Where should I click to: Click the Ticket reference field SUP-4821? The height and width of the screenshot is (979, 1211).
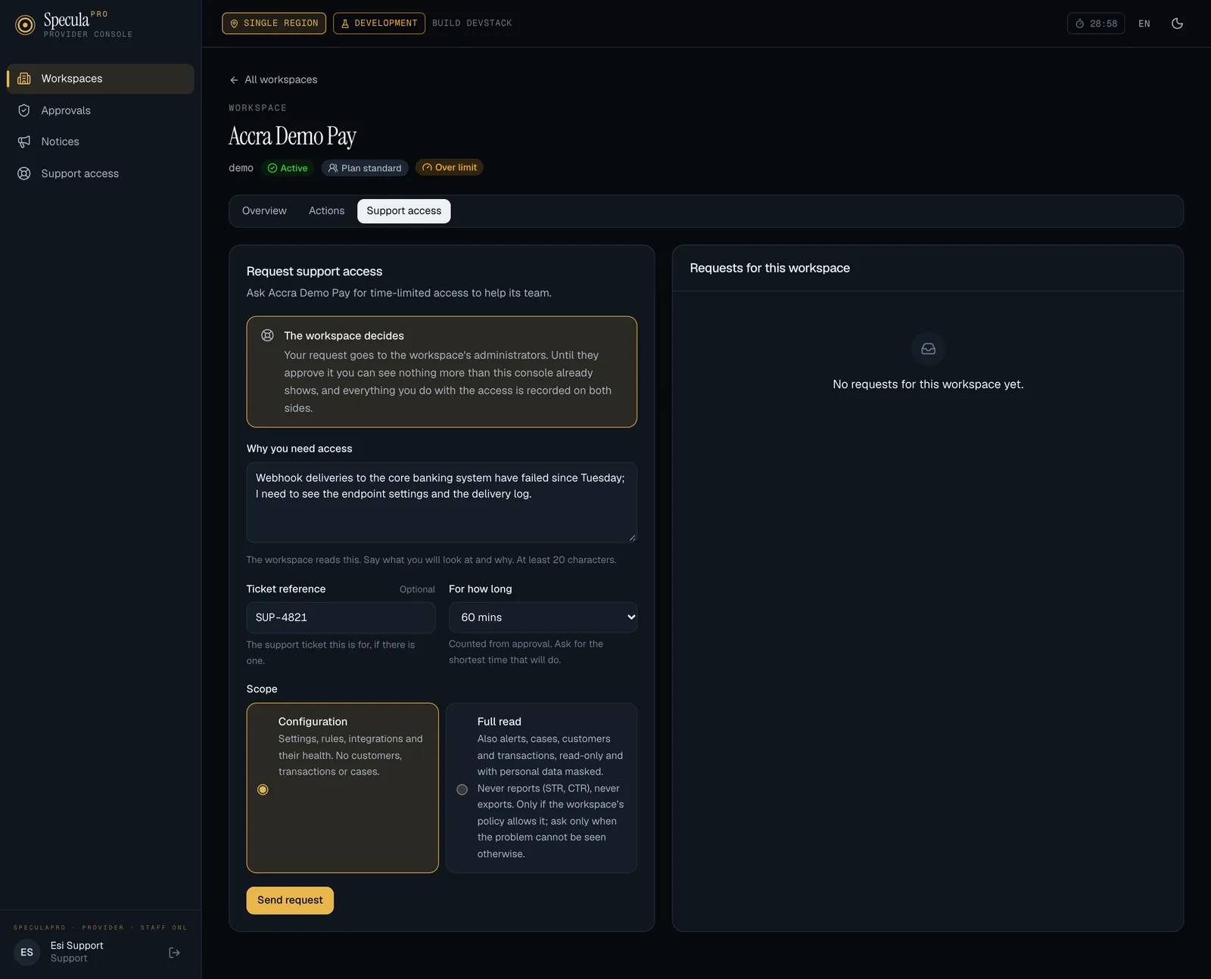click(x=341, y=617)
